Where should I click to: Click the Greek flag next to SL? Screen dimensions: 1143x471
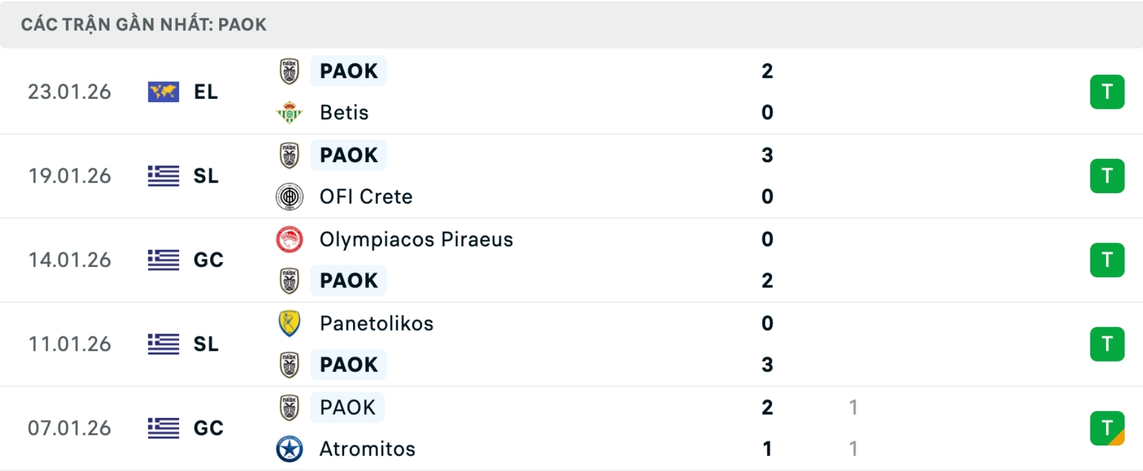tap(163, 176)
